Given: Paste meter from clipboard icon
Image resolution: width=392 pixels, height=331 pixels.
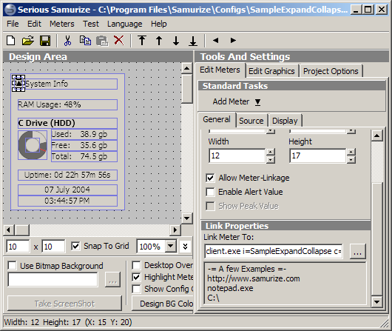Looking at the screenshot, I should click(x=102, y=41).
